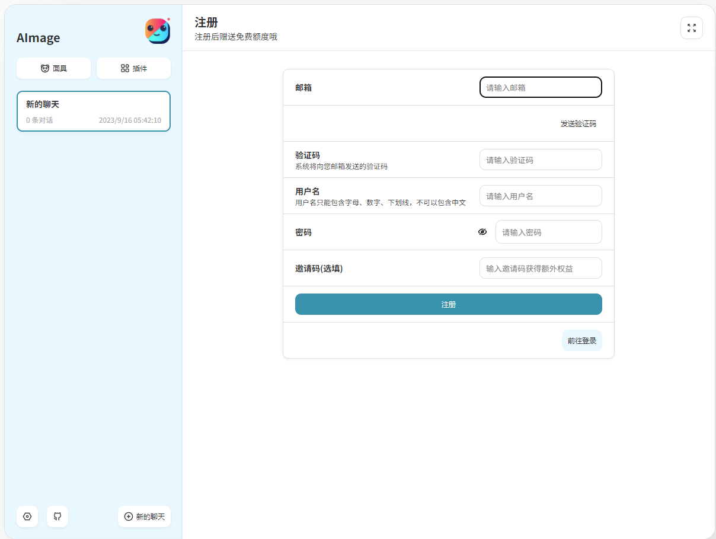Open settings via hexagon gear icon
Image resolution: width=716 pixels, height=539 pixels.
tap(27, 516)
